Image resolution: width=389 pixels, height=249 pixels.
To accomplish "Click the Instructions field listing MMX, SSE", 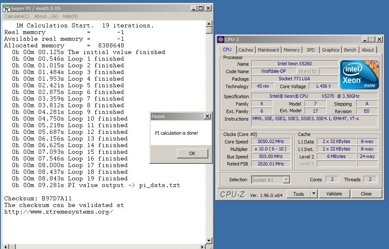I will (x=314, y=121).
